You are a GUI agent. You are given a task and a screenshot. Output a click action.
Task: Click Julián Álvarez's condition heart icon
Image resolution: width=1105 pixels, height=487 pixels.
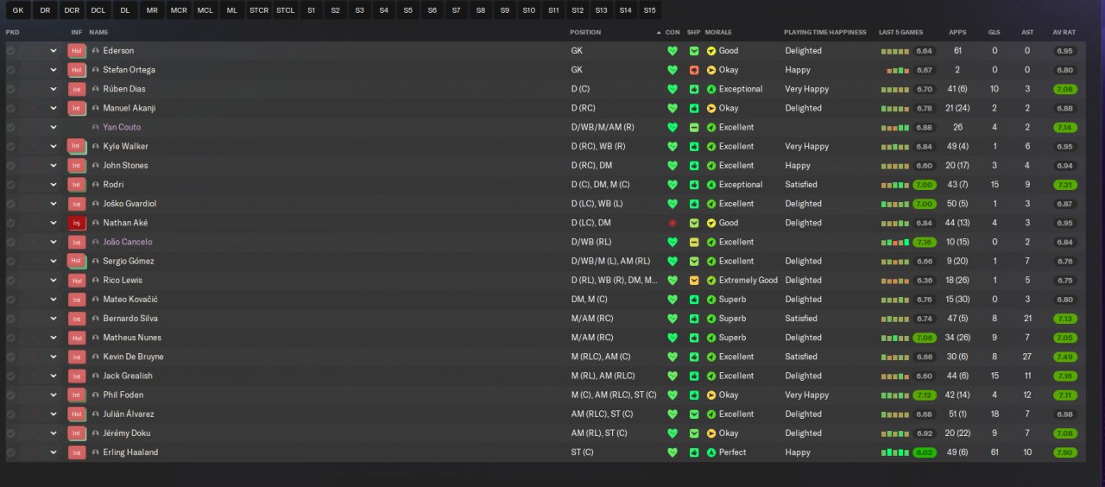click(x=672, y=414)
